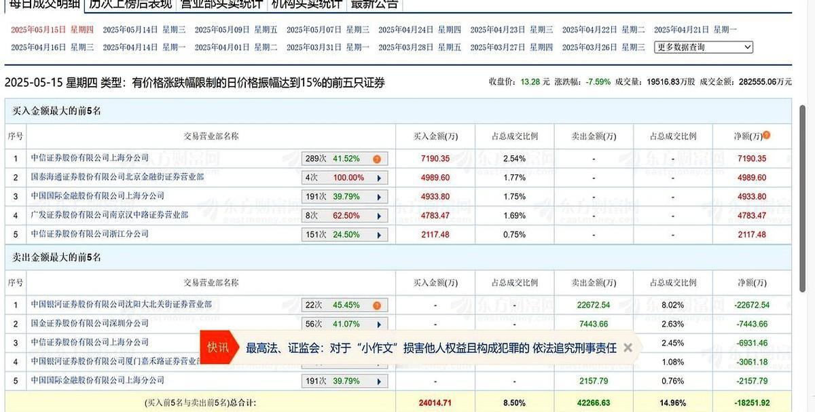This screenshot has height=412, width=815.
Task: Click total buy amount 24014.71
Action: coord(435,403)
